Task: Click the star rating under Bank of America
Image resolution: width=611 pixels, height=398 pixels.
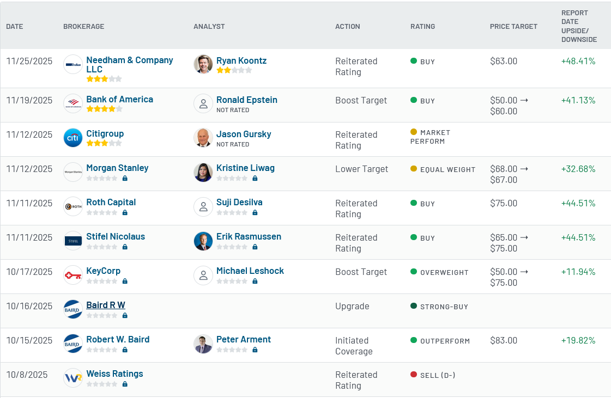Action: [104, 109]
